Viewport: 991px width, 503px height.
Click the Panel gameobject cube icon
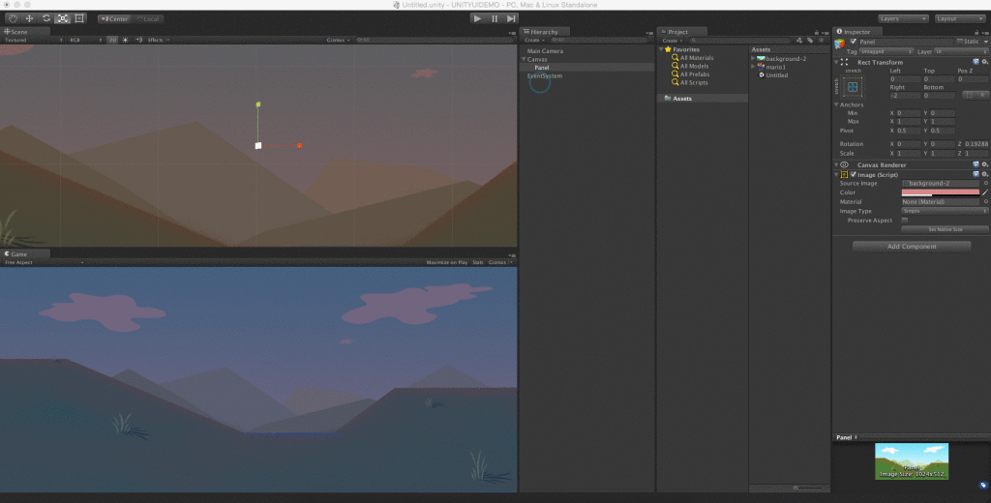point(840,43)
